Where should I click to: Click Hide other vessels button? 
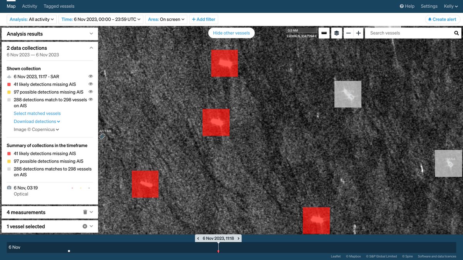[x=231, y=33]
